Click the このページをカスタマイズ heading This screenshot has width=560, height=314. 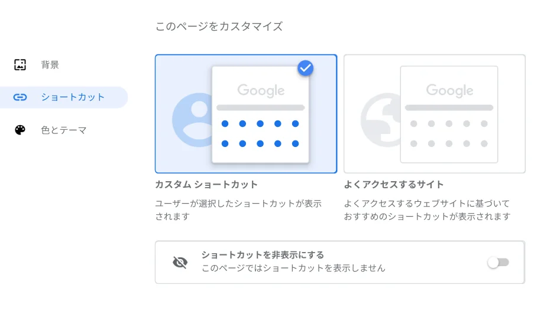[219, 27]
